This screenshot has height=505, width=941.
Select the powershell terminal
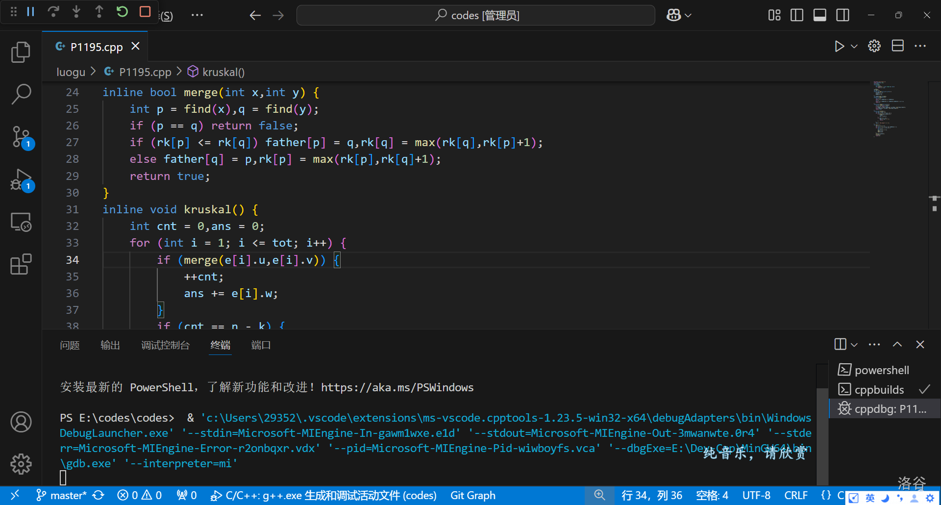point(885,370)
